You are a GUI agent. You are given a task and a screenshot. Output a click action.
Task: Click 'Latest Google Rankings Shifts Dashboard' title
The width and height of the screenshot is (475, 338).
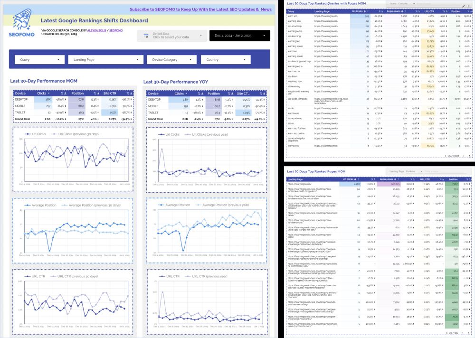coord(94,20)
